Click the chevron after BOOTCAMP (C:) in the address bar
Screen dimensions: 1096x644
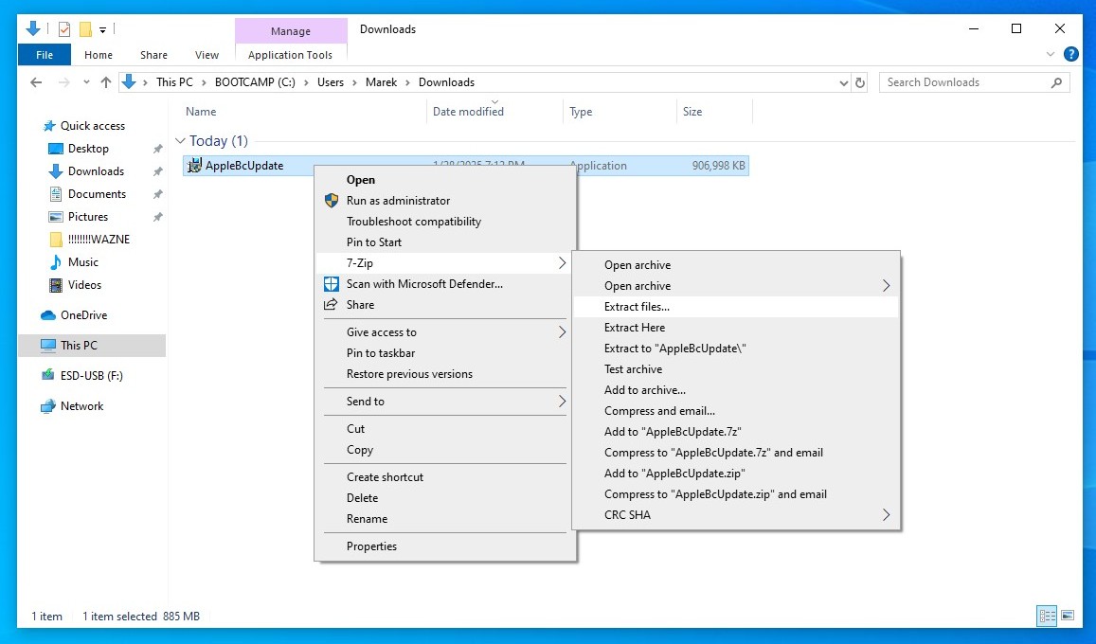click(306, 82)
